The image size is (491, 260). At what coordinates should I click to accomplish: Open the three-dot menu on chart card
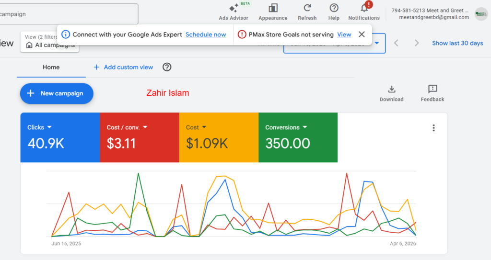tap(433, 128)
